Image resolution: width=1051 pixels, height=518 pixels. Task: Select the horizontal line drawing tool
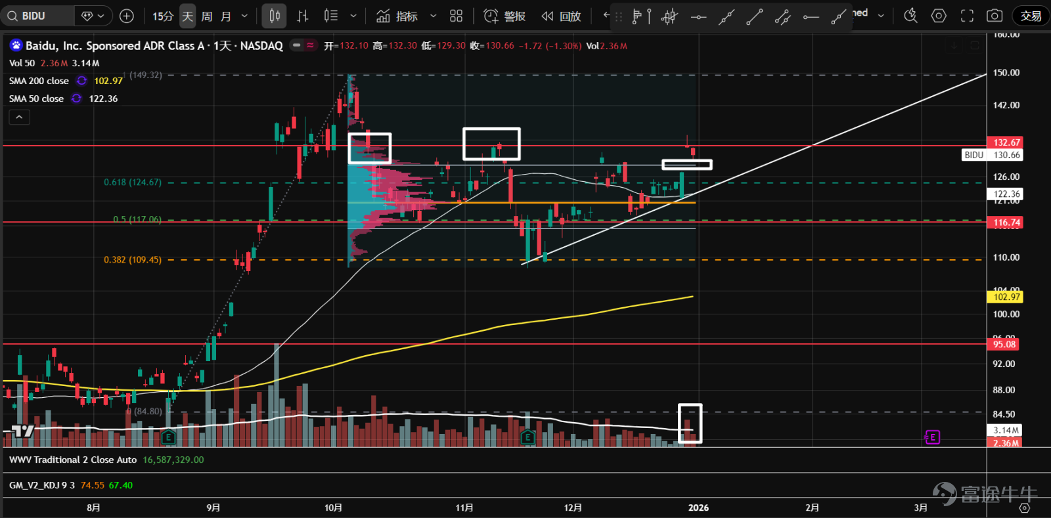pos(698,17)
